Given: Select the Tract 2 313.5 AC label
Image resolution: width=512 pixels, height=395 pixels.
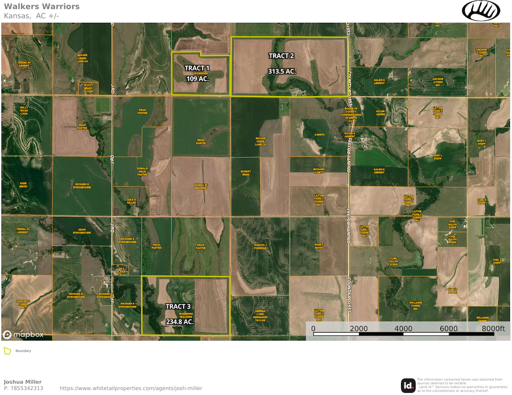Looking at the screenshot, I should [282, 63].
